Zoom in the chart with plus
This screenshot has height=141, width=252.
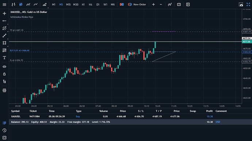[x=153, y=4]
